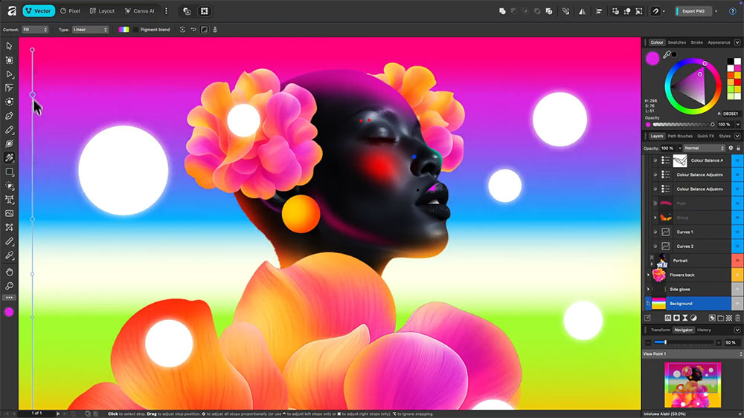Open the Context Fill dropdown
The height and width of the screenshot is (418, 744).
point(35,30)
